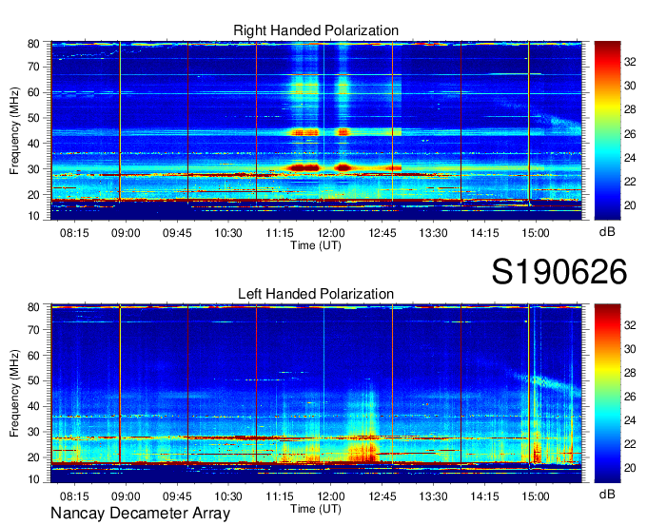This screenshot has width=647, height=525.
Task: Click the "dB" unit under Left Handed color bar
Action: tap(607, 494)
